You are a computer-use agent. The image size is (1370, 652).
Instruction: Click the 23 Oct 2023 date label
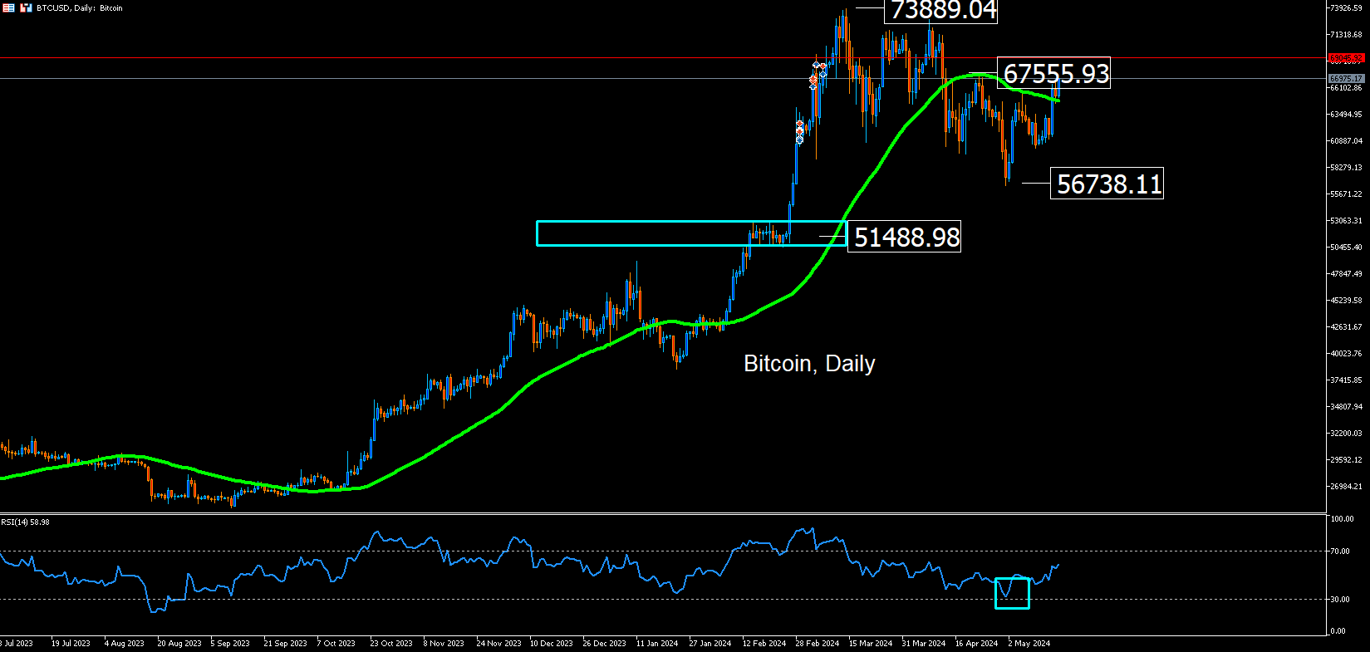tap(391, 644)
